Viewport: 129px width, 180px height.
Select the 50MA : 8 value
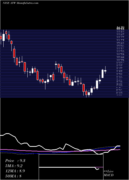pos(13,176)
